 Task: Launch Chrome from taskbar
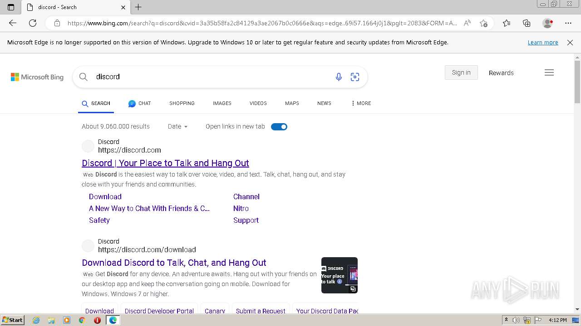(82, 320)
